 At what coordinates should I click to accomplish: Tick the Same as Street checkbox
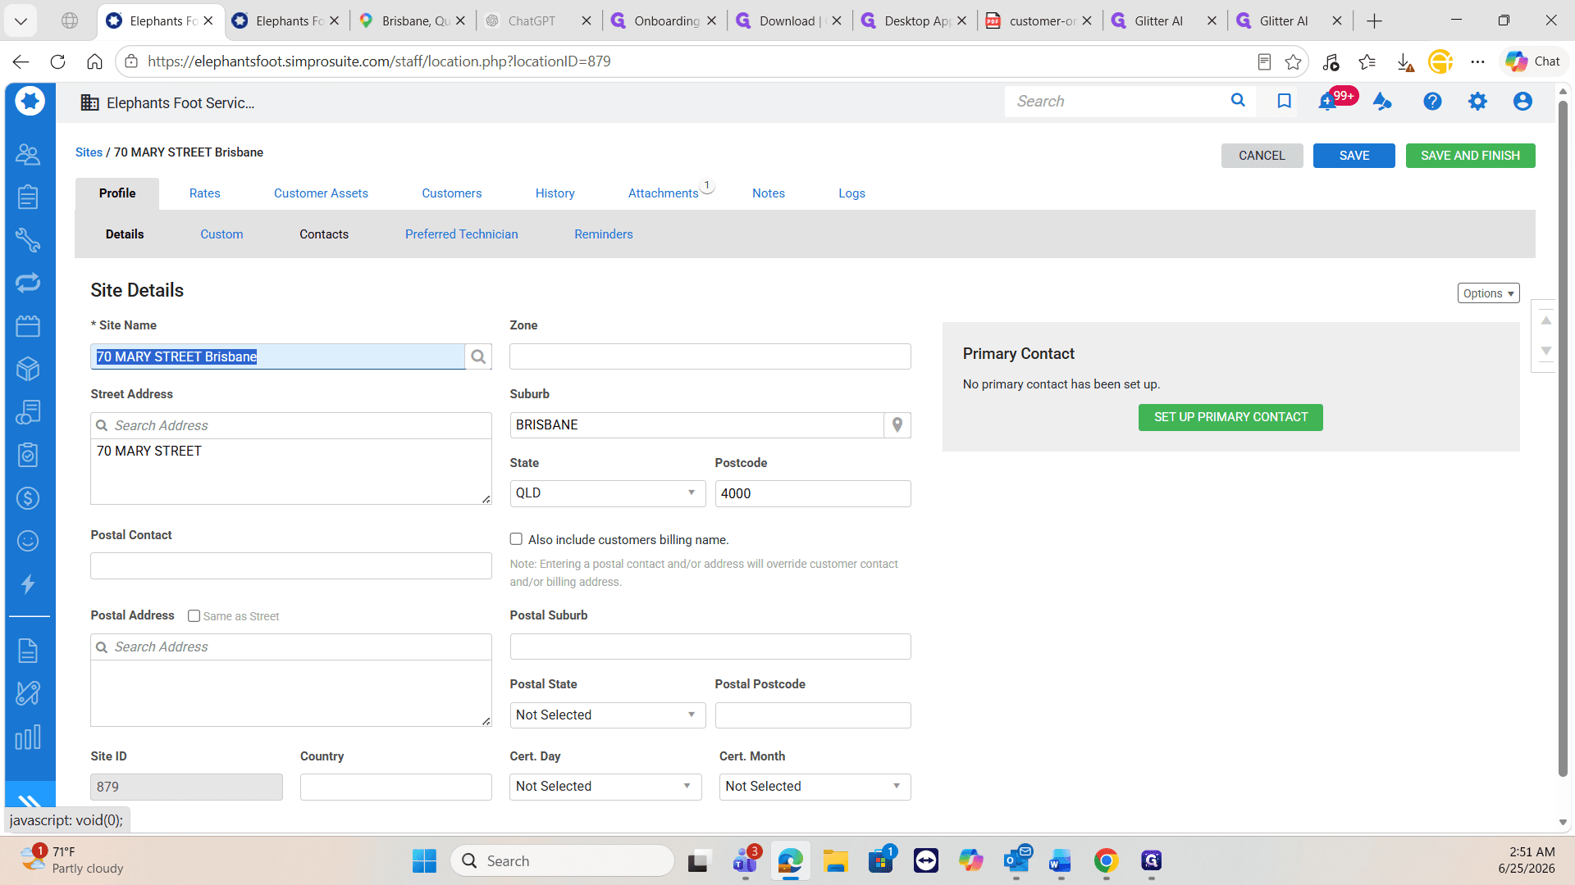(194, 615)
